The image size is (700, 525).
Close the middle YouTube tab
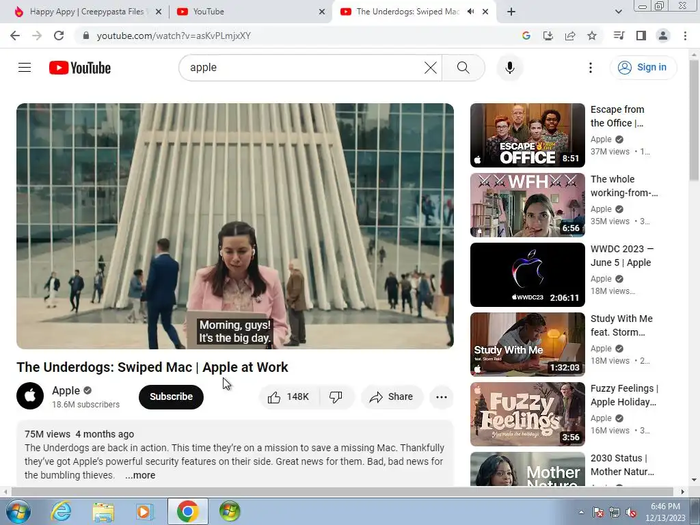click(x=322, y=12)
